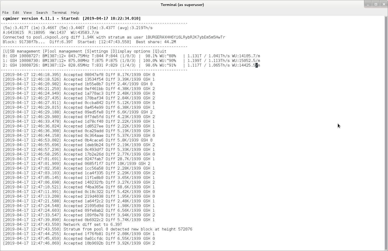Click 'WU:15052.5/m' on device 1

coord(246,61)
